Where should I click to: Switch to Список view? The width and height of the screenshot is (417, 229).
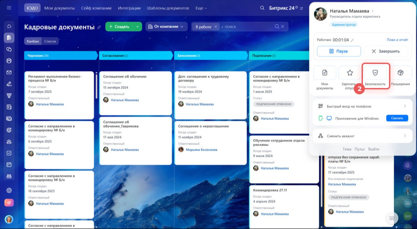[x=50, y=41]
